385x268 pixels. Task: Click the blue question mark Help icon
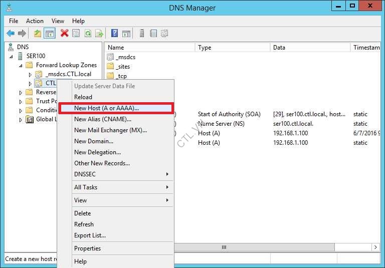[x=114, y=33]
